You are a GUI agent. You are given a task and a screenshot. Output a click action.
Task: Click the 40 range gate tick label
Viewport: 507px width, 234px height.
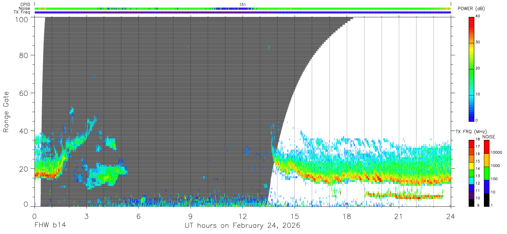[x=24, y=131]
